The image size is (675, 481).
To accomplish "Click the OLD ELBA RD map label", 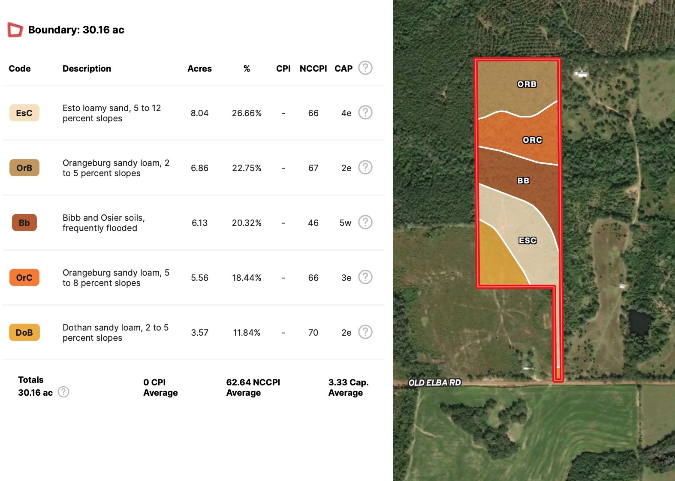I will [434, 382].
